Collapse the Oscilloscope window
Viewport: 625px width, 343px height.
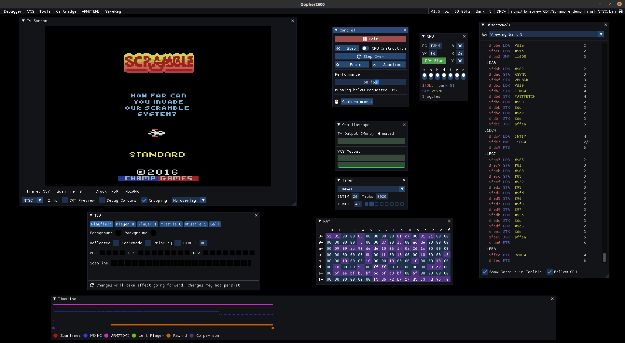339,125
